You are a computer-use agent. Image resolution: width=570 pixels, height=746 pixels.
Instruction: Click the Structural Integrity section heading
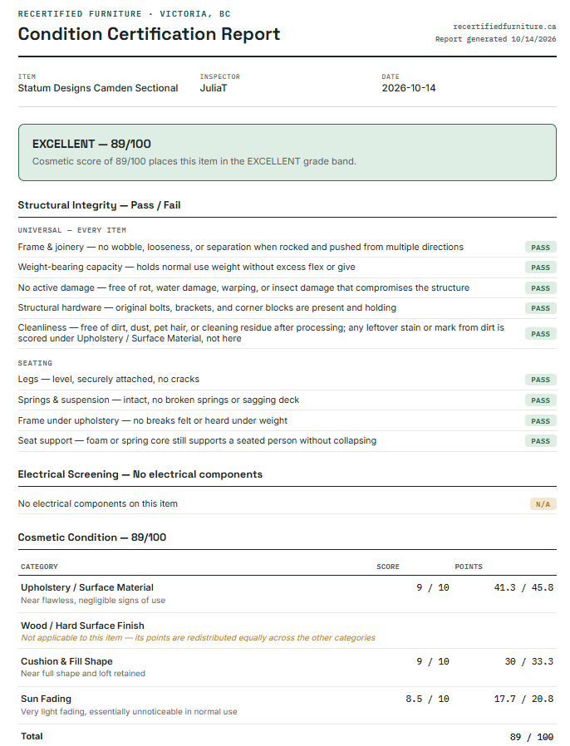point(99,205)
